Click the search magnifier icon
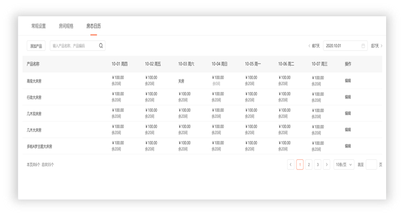The height and width of the screenshot is (216, 404). tap(101, 46)
